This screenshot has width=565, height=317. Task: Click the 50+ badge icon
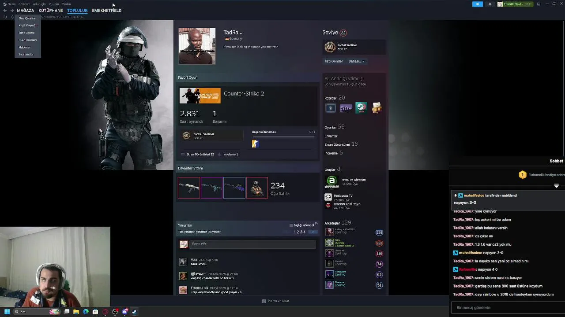click(x=346, y=108)
